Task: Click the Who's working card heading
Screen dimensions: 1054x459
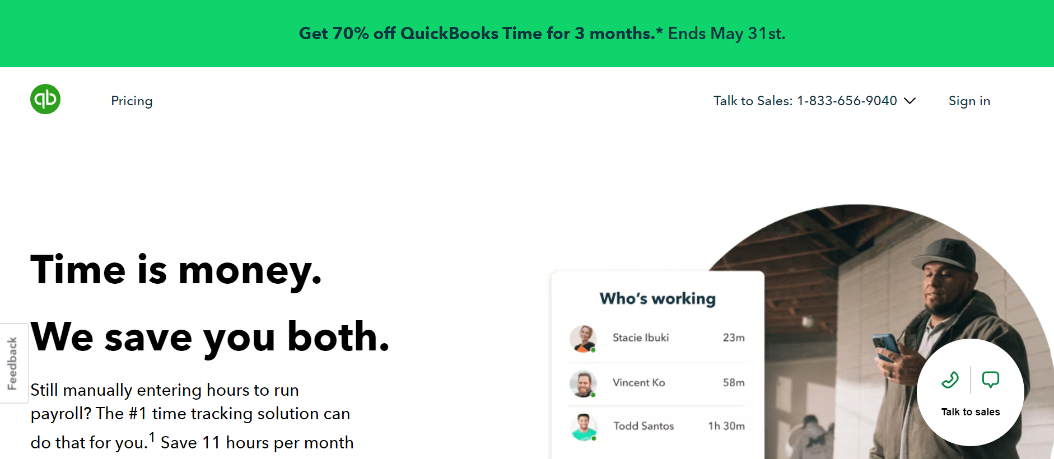Action: (x=657, y=298)
